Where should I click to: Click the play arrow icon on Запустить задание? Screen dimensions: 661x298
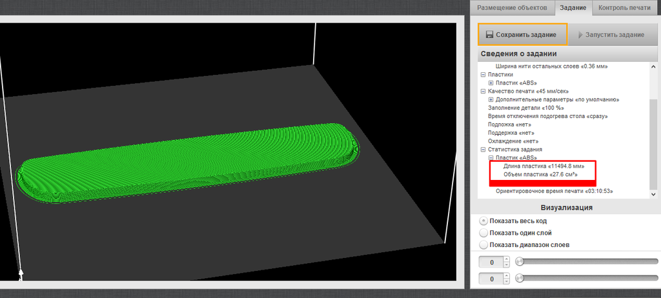[580, 34]
